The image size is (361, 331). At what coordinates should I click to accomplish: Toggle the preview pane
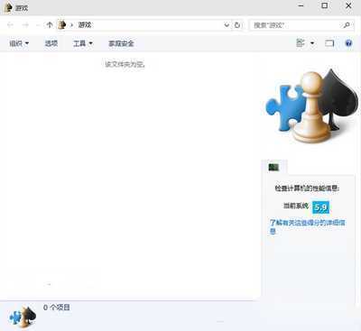(329, 43)
